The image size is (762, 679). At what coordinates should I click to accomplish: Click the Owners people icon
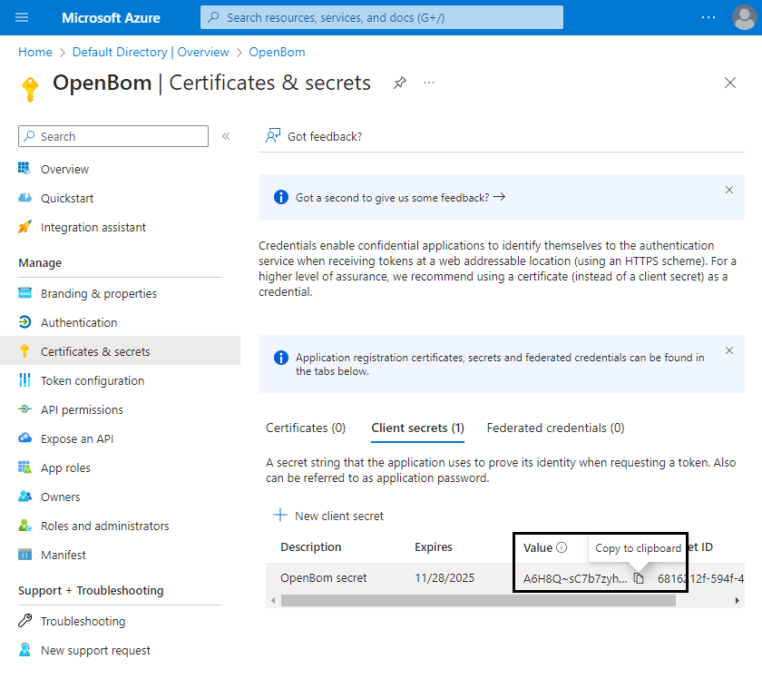point(24,497)
